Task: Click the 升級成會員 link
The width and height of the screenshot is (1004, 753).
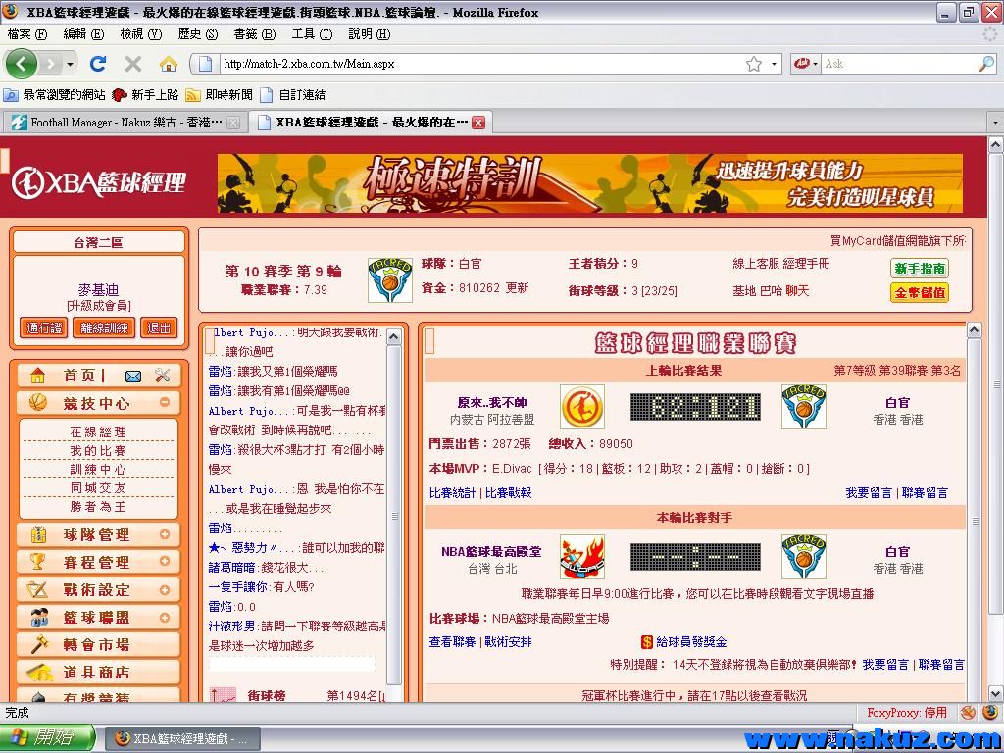Action: (x=99, y=306)
